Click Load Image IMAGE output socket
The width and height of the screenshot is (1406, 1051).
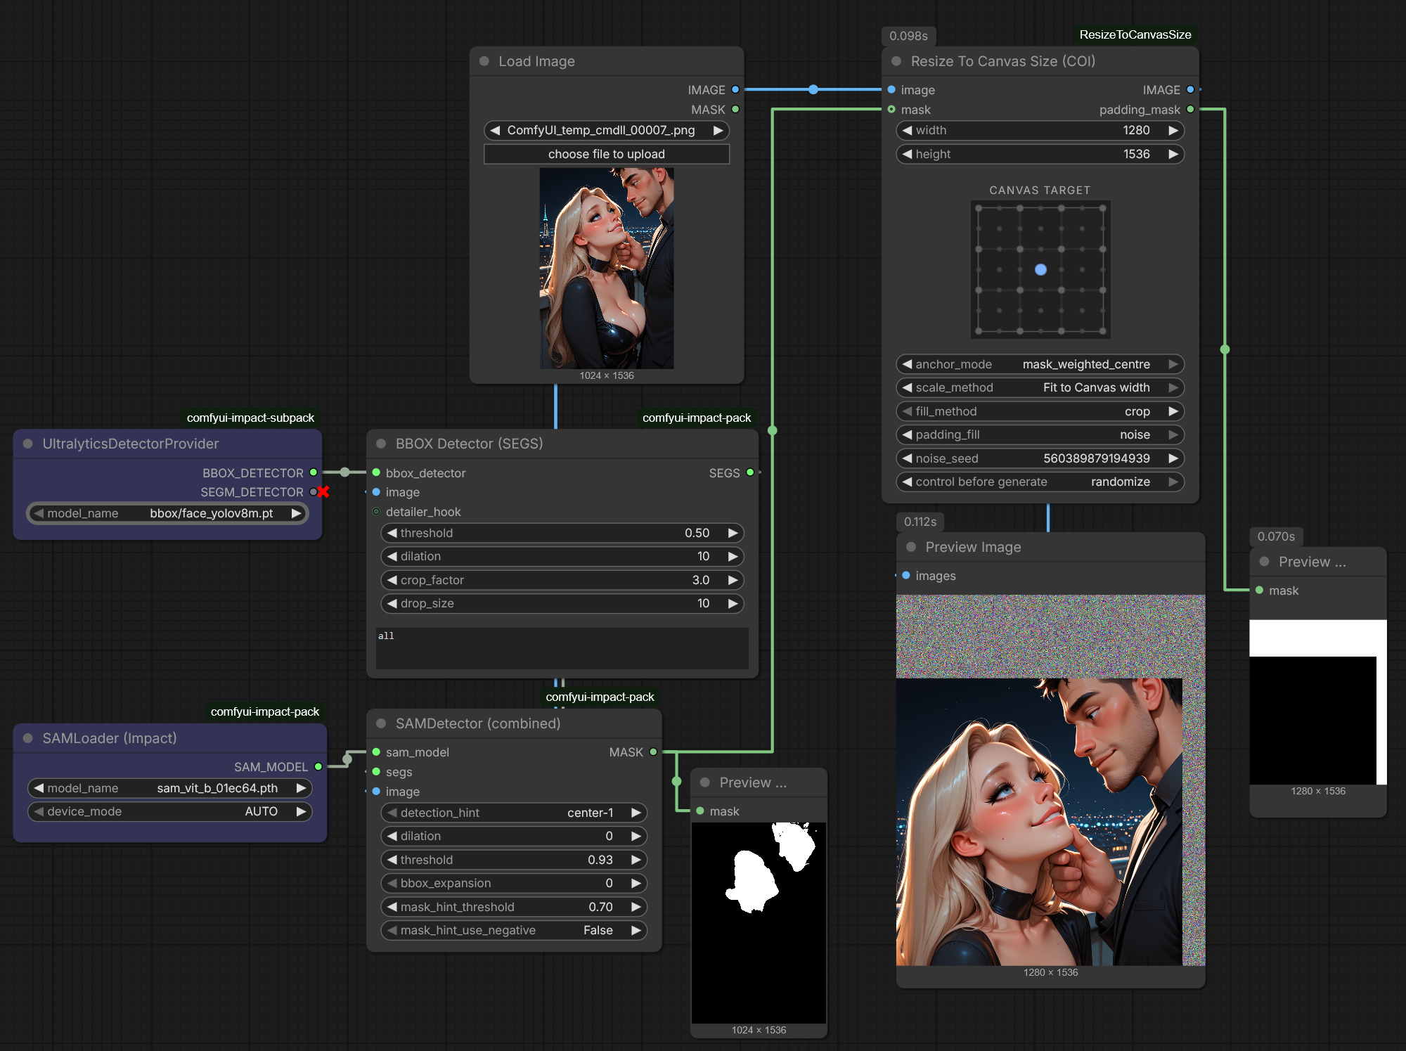(x=735, y=89)
